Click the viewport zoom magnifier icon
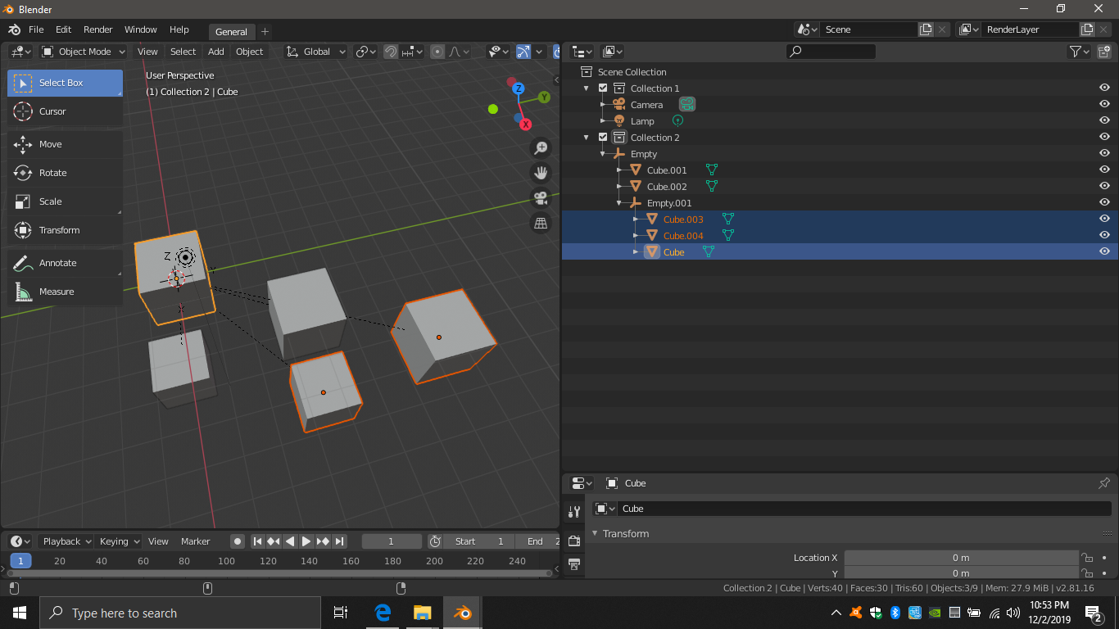 (541, 148)
